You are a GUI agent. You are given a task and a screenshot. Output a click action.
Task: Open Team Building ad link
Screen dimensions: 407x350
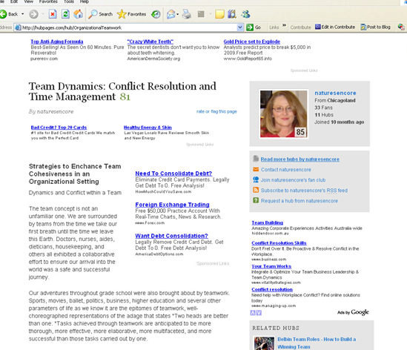tap(268, 222)
